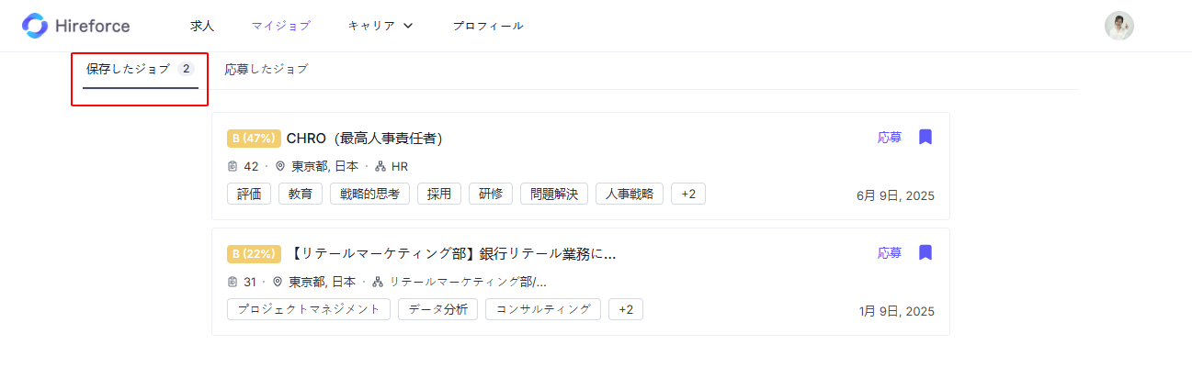Expand the キャリア dropdown menu
Image resolution: width=1192 pixels, height=367 pixels.
coord(380,26)
